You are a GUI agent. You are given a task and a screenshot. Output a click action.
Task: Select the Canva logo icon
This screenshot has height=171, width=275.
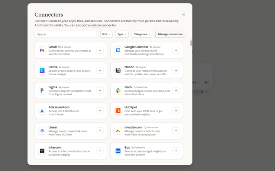[x=42, y=70]
